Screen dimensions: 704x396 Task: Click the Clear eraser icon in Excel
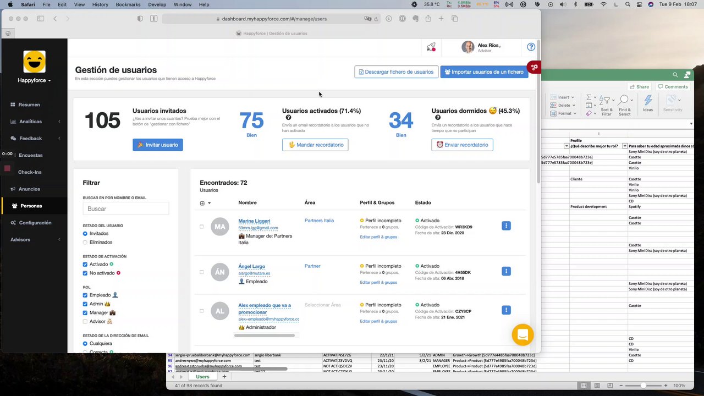pos(589,113)
